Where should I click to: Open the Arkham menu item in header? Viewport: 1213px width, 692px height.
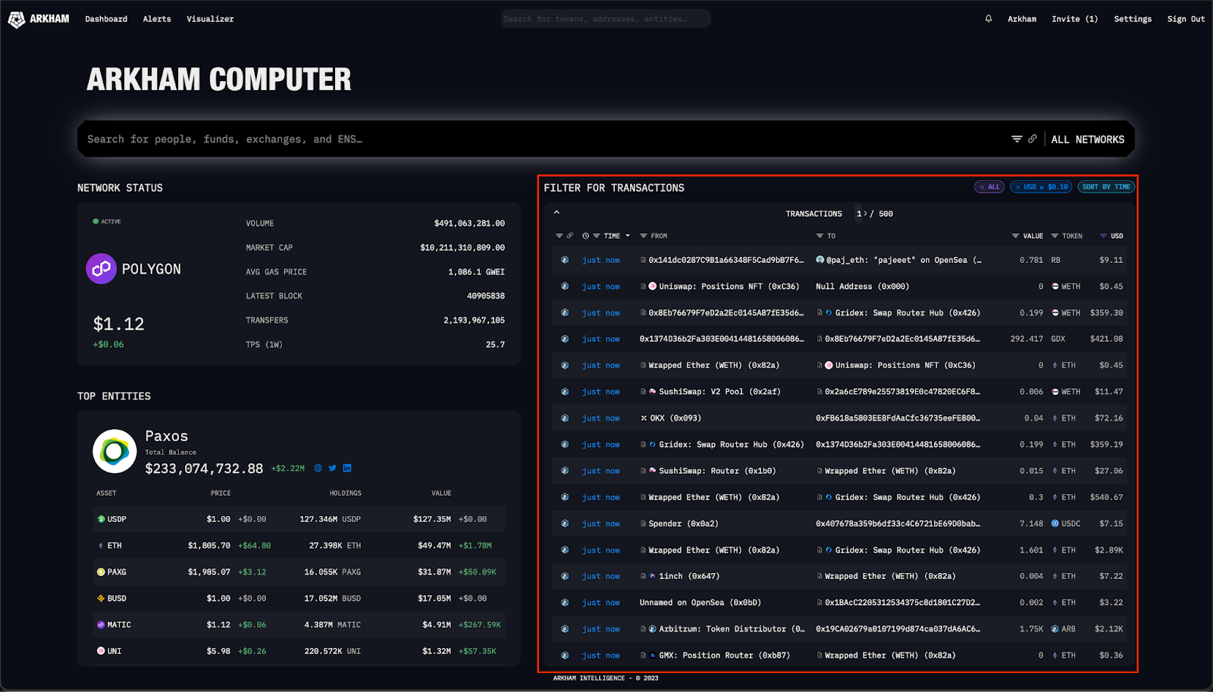tap(1022, 19)
